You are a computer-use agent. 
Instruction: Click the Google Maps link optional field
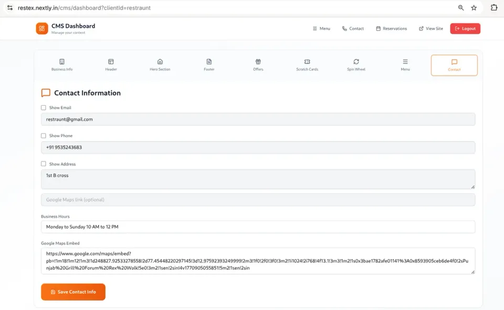click(x=258, y=200)
